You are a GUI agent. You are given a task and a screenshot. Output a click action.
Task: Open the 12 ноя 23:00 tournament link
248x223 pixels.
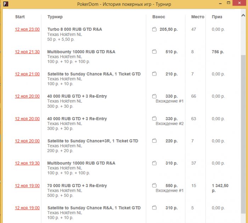coord(27,29)
